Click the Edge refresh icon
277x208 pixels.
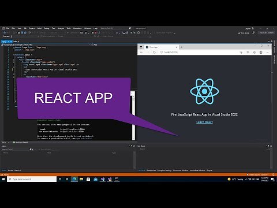(x=154, y=52)
